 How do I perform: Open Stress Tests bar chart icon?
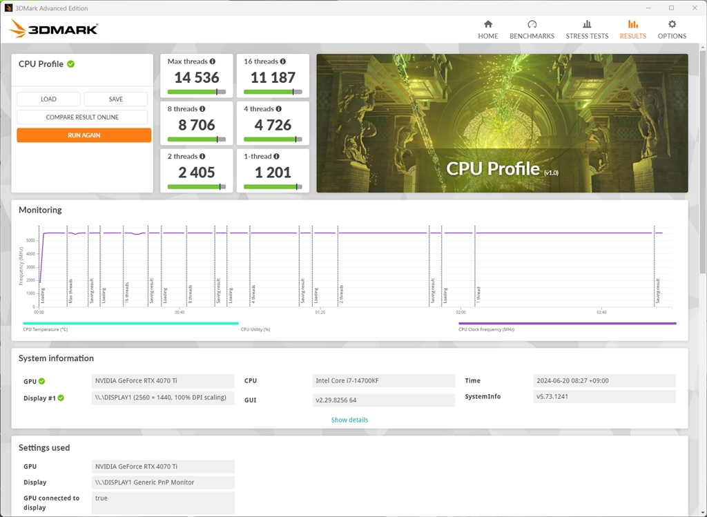pos(587,24)
